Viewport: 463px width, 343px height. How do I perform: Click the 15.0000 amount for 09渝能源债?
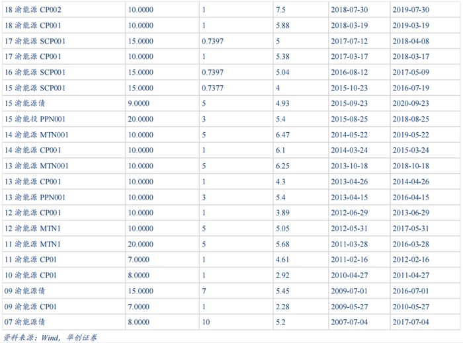click(140, 291)
